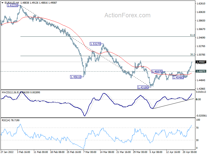Image resolution: width=207 pixels, height=155 pixels.
Task: Click the MACD 0.010113 scale value
Action: [x=201, y=92]
